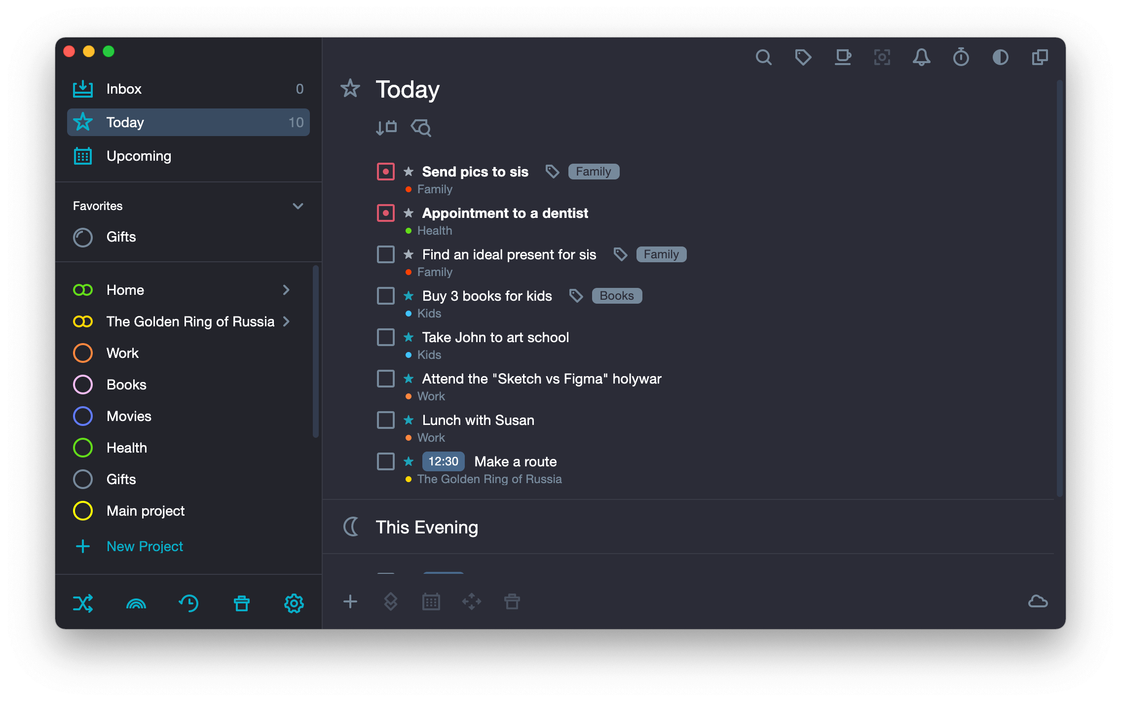Open the history clock icon in sidebar
The width and height of the screenshot is (1121, 702).
pos(188,603)
